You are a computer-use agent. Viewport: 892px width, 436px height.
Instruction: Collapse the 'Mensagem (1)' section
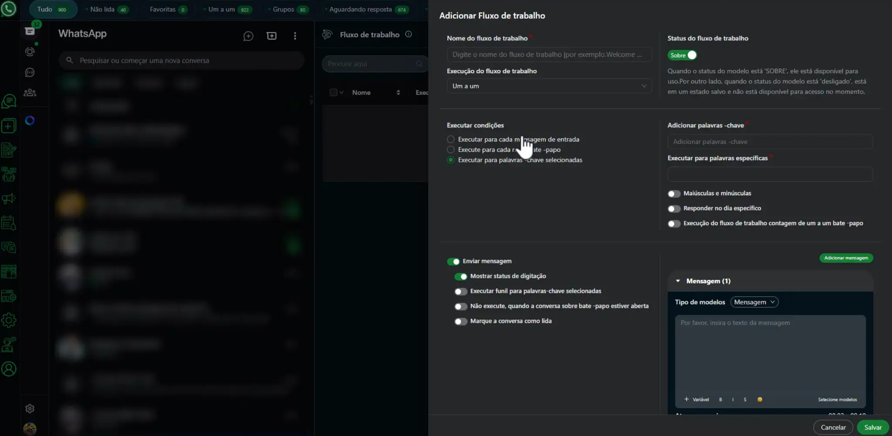[x=678, y=281]
